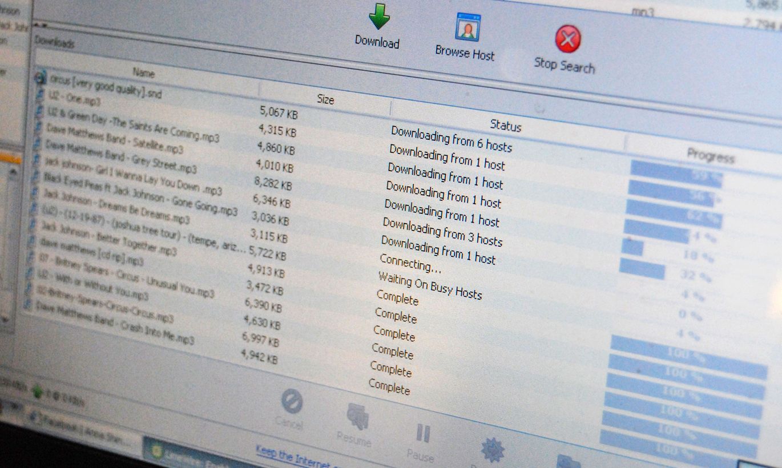Viewport: 782px width, 468px height.
Task: Click the '6,997 KB' size cell
Action: pos(260,339)
